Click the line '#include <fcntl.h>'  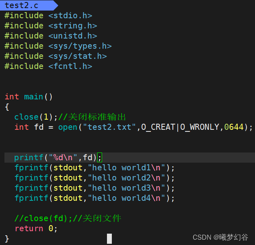click(x=48, y=67)
